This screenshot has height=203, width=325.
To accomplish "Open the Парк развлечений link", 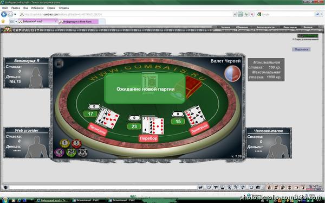I will (x=307, y=39).
